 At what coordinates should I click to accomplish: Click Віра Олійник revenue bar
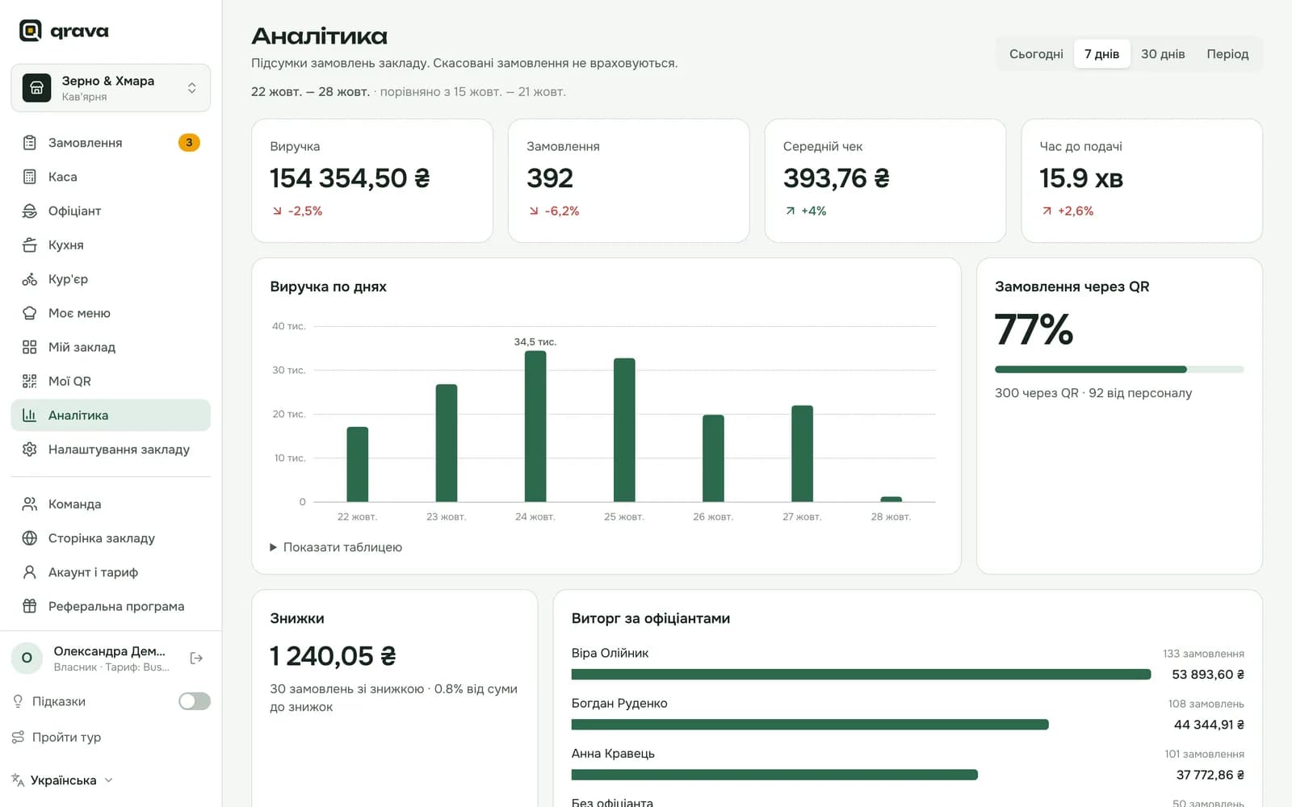(861, 675)
